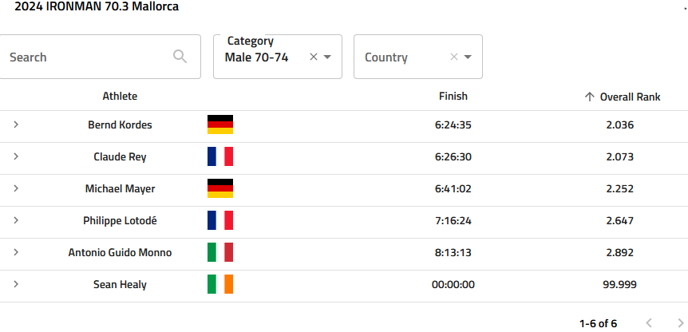Expand Claude Rey row details
Screen dimensions: 688x332
[16, 156]
